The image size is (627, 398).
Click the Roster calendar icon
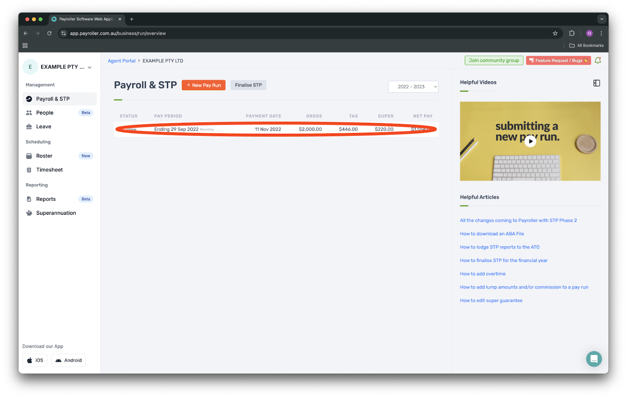coord(29,156)
